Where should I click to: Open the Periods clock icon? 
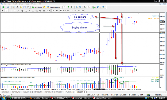98,7
